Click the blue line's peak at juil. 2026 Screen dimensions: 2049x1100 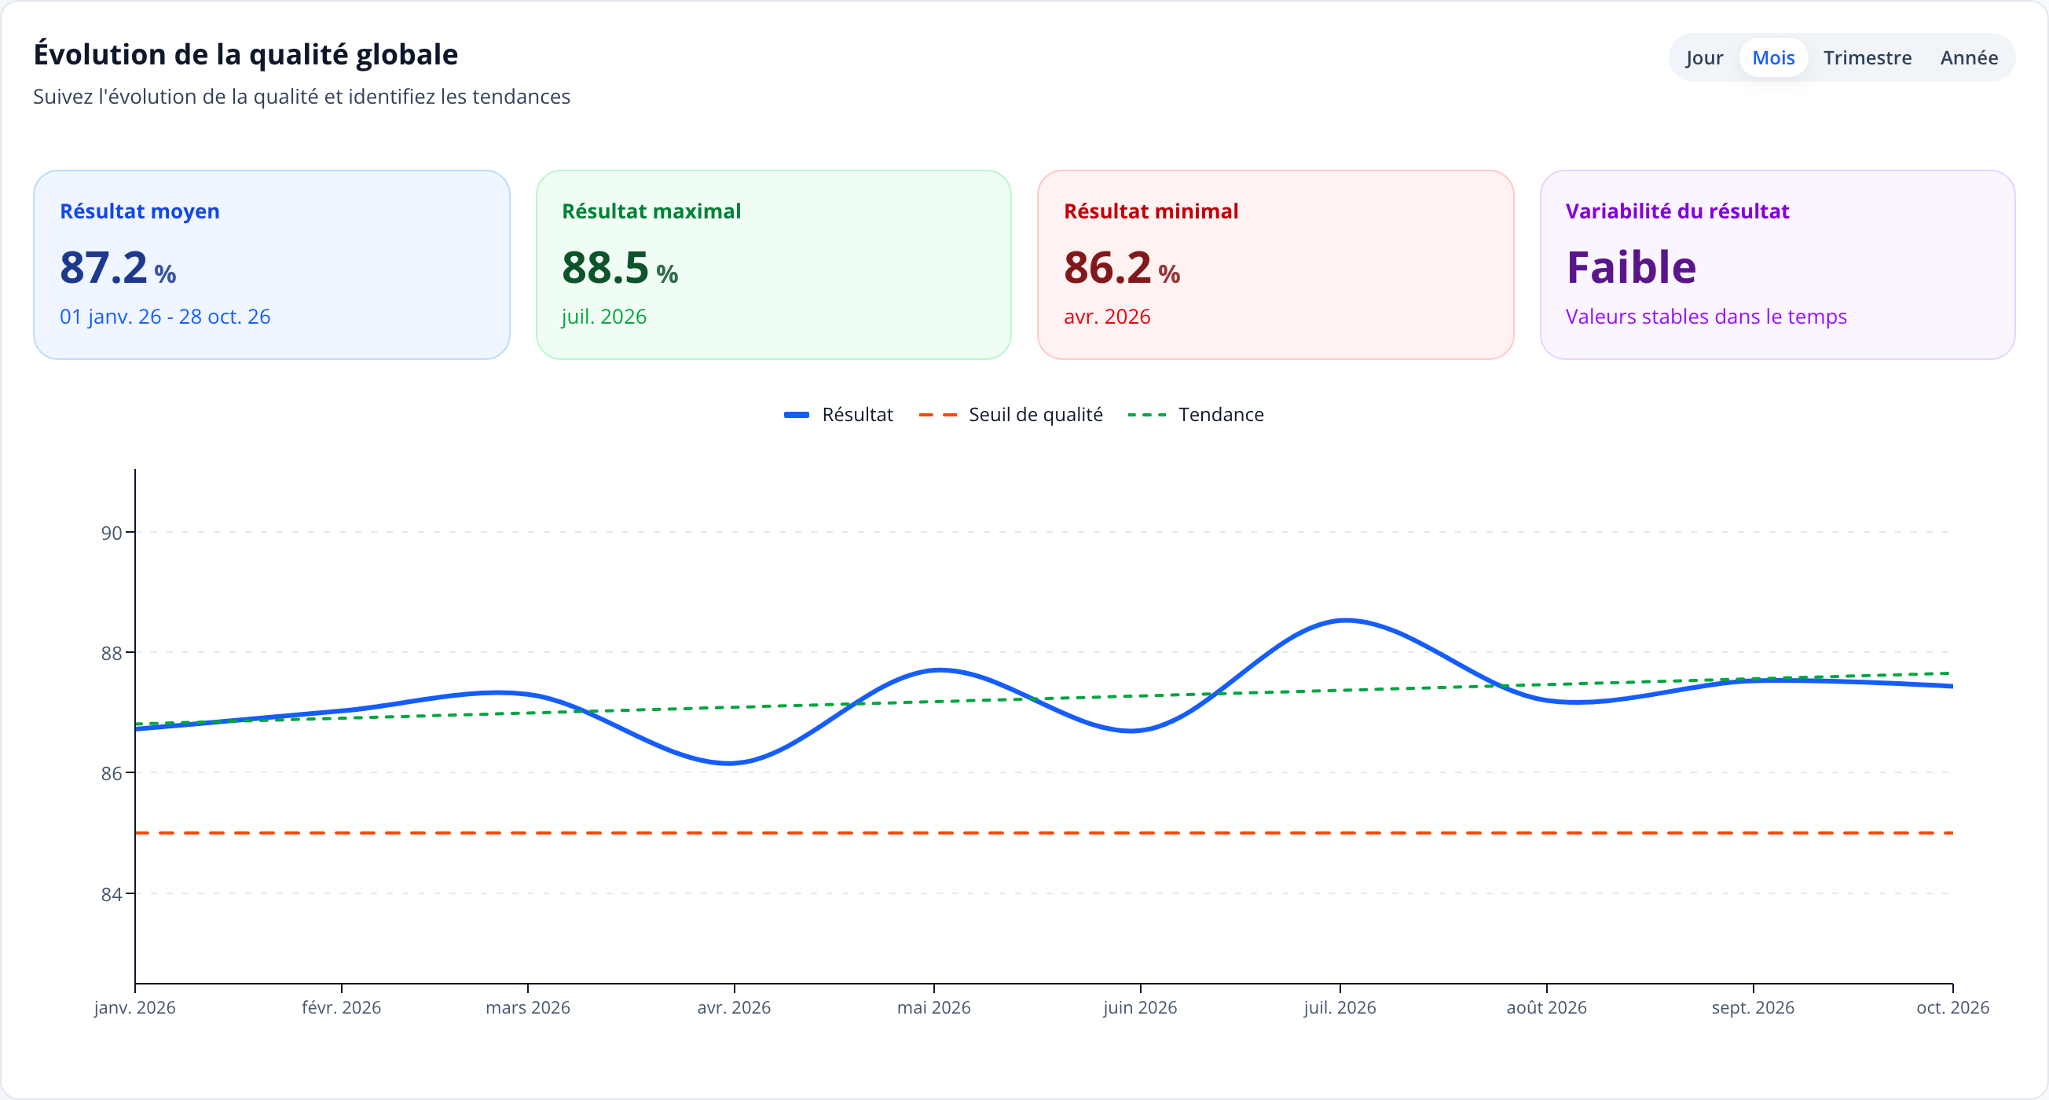tap(1344, 621)
